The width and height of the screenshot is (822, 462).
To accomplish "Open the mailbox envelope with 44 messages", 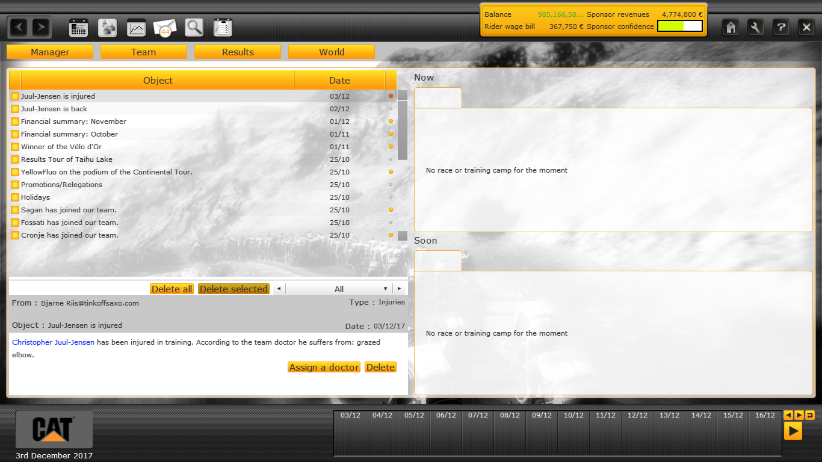I will (165, 28).
